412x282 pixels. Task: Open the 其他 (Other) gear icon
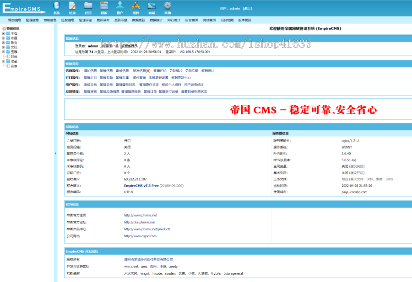tap(168, 8)
